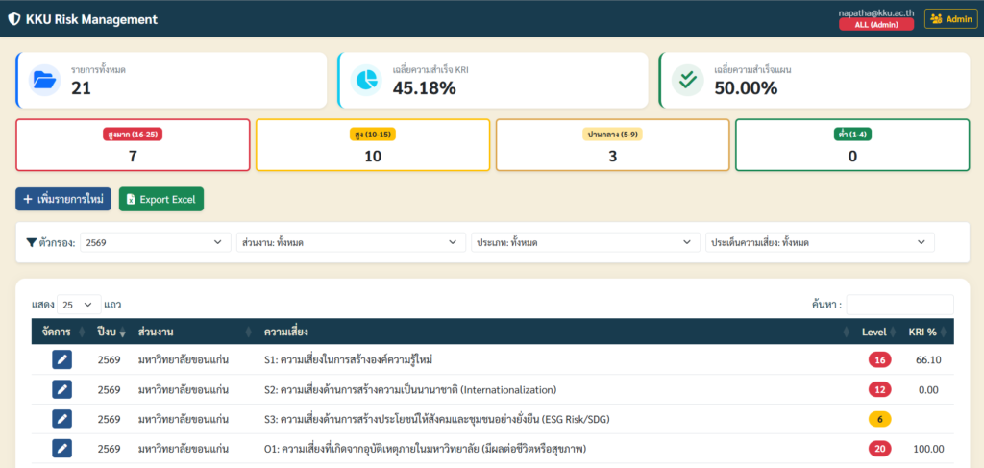Screen dimensions: 984x468
Task: Edit the O1 accident risk row
Action: (61, 449)
